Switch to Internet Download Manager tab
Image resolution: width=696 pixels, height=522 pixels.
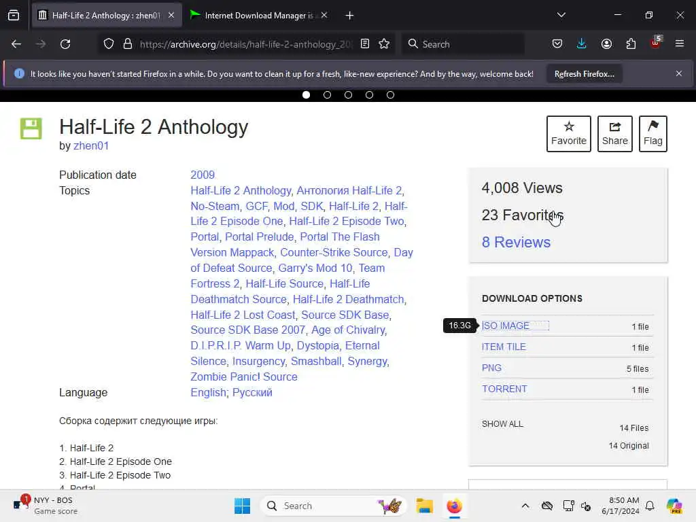[258, 16]
